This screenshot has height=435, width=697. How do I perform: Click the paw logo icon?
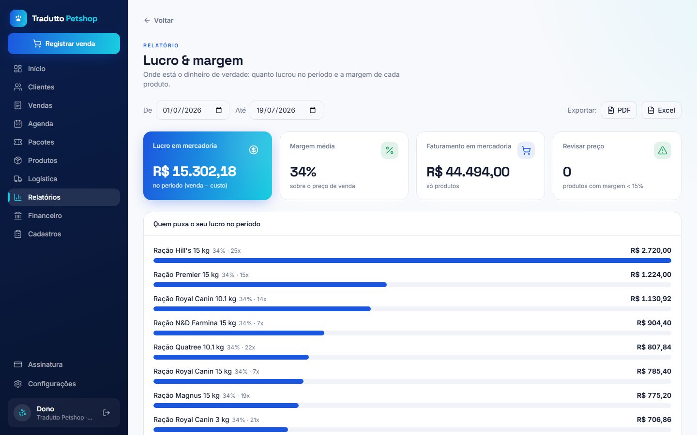click(18, 18)
